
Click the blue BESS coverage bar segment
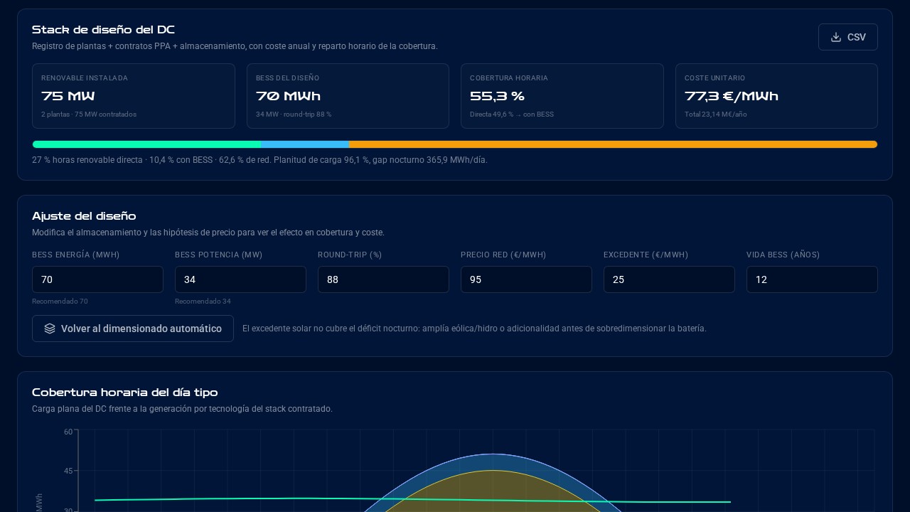pyautogui.click(x=305, y=144)
